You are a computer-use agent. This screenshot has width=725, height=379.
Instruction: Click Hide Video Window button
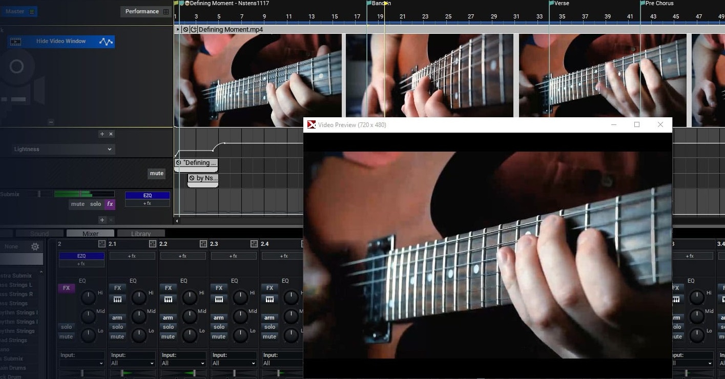61,41
